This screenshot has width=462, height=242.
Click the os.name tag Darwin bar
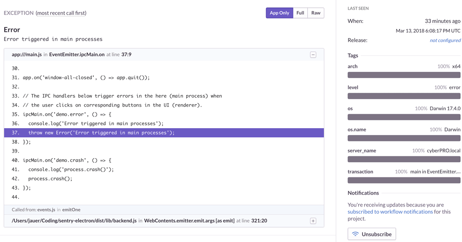pyautogui.click(x=404, y=138)
